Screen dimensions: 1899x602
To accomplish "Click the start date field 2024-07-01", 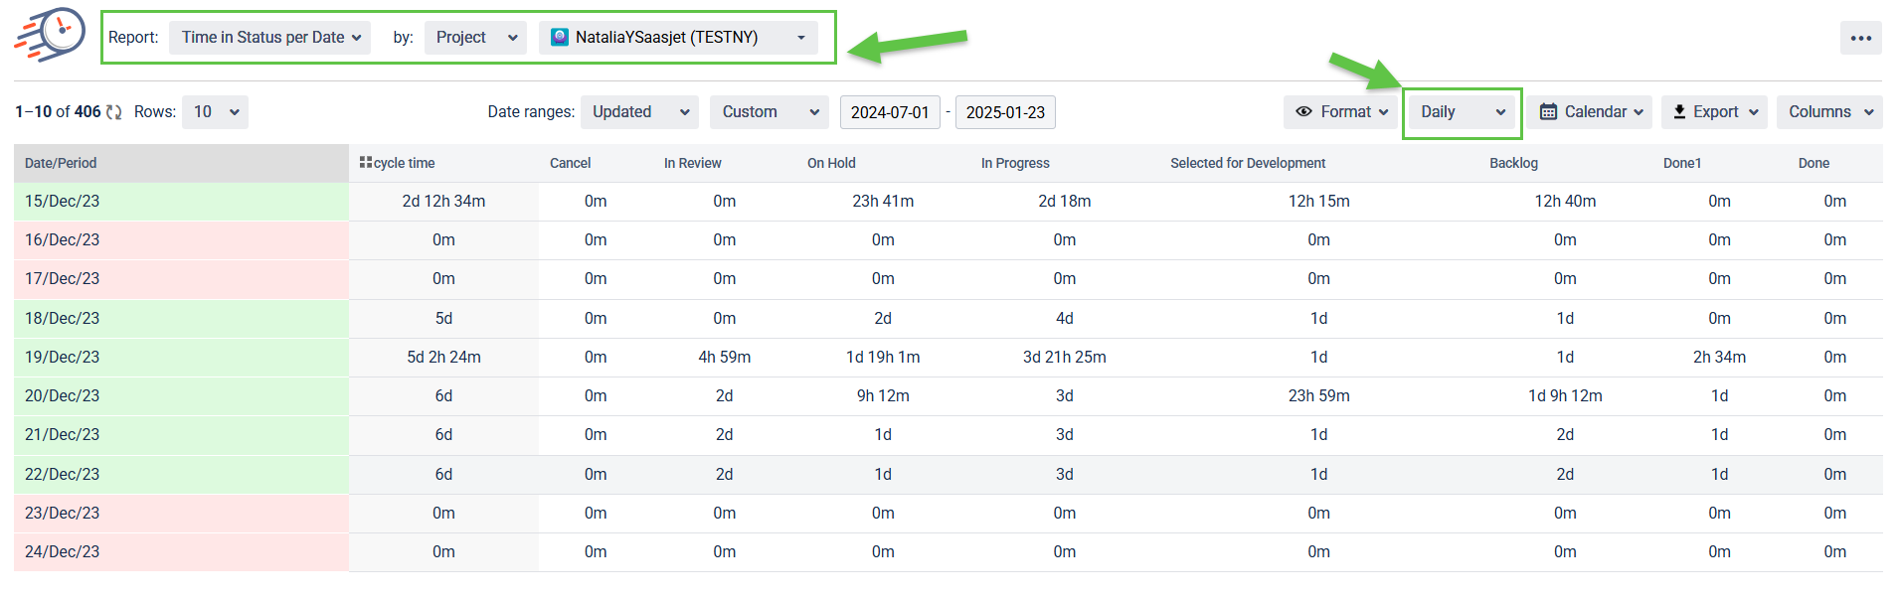I will coord(889,112).
